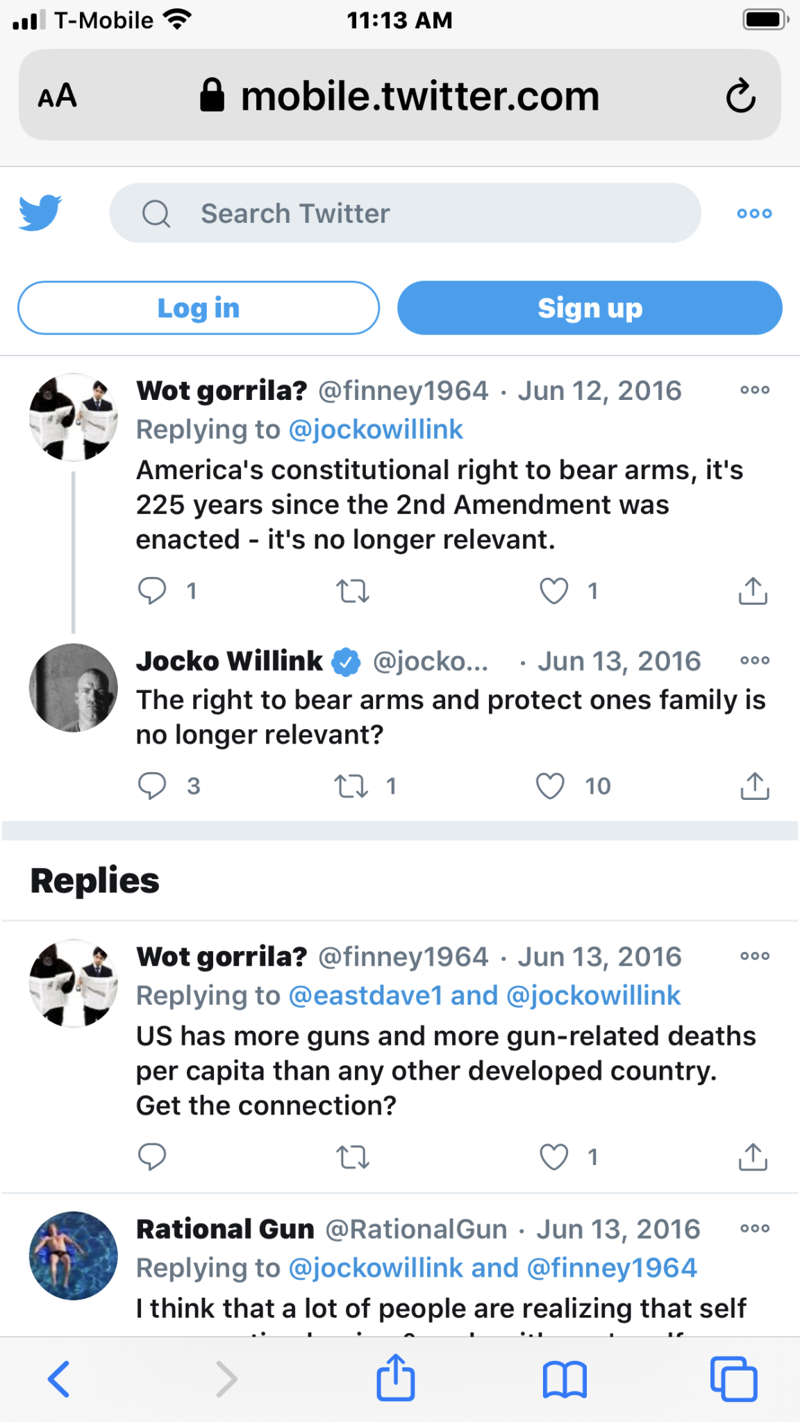Reply to Jocko Willink's tweet

tap(152, 786)
